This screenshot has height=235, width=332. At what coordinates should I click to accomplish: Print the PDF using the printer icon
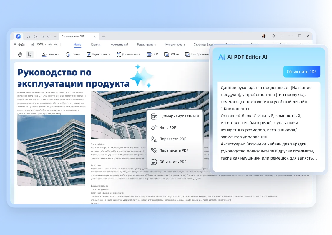35,36
